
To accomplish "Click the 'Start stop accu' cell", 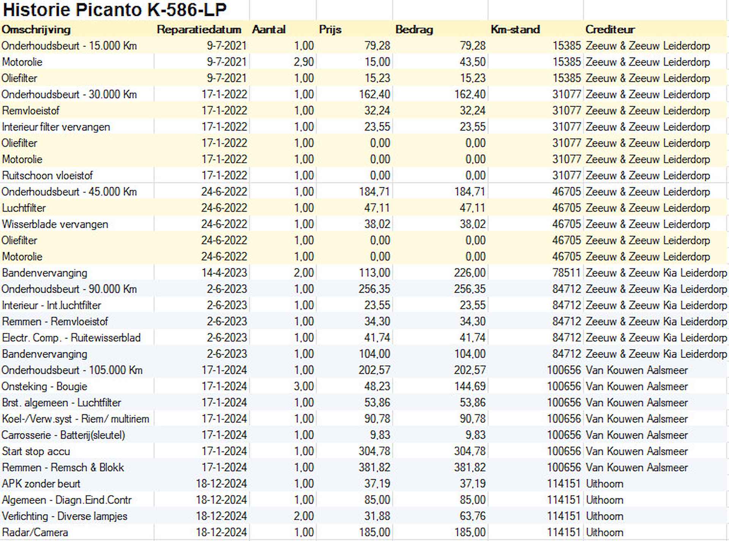I will tap(36, 452).
